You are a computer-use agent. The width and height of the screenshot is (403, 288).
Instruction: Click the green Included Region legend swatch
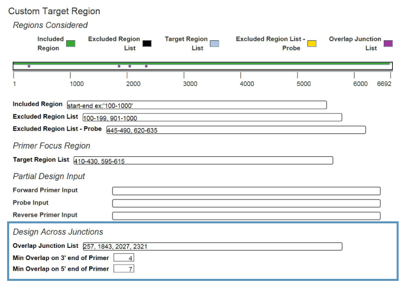[71, 44]
